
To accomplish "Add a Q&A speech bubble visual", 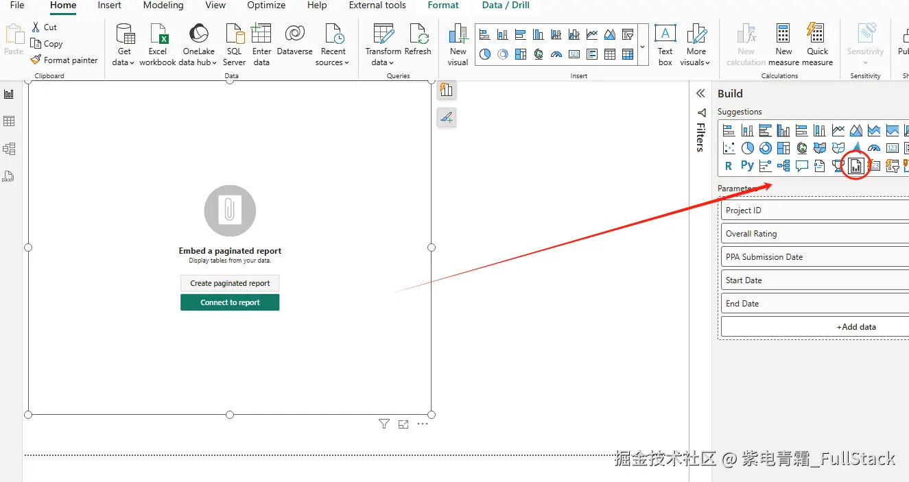I will coord(802,166).
